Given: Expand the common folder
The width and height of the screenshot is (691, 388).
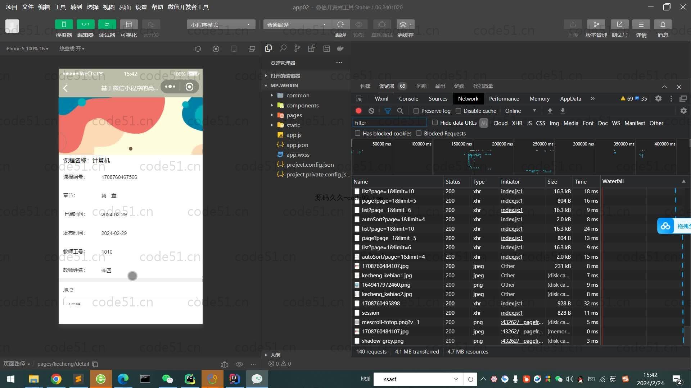Looking at the screenshot, I should pos(298,95).
